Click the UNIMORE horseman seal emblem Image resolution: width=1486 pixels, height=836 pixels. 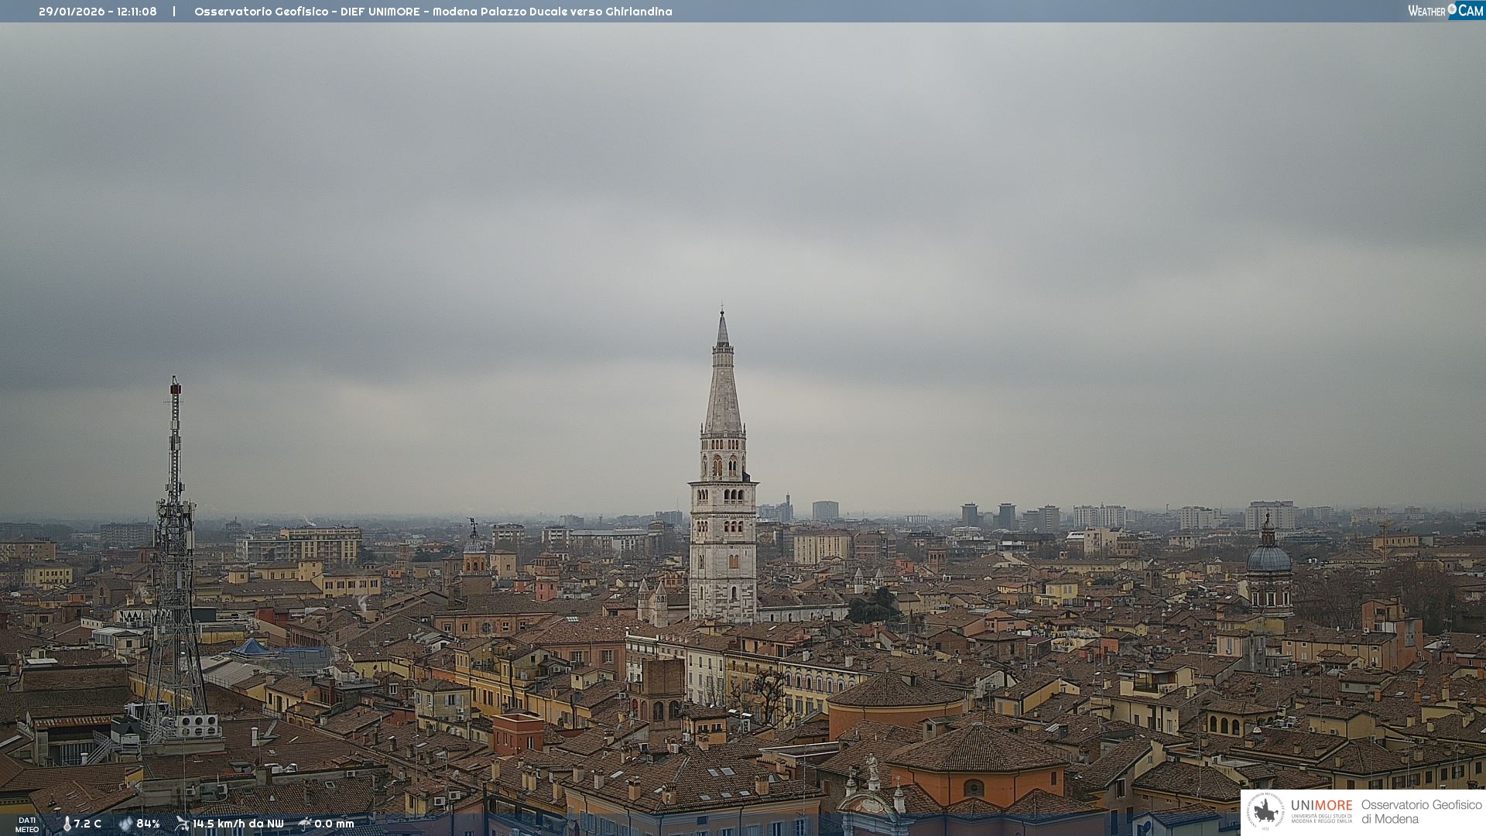(x=1265, y=812)
